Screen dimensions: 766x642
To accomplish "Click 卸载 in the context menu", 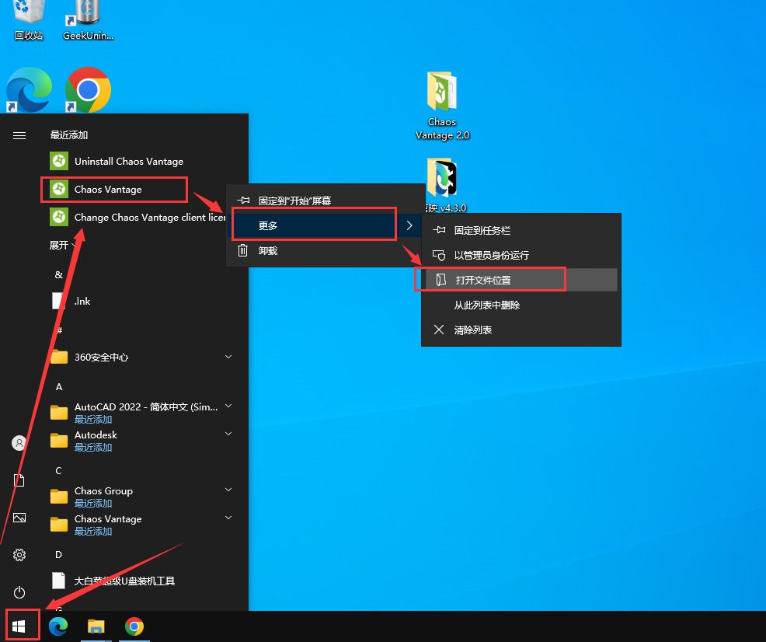I will pos(267,250).
